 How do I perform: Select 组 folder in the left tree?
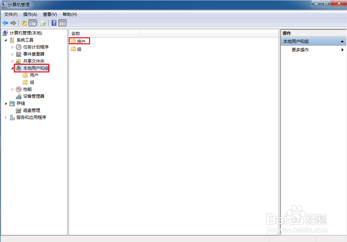pos(32,82)
